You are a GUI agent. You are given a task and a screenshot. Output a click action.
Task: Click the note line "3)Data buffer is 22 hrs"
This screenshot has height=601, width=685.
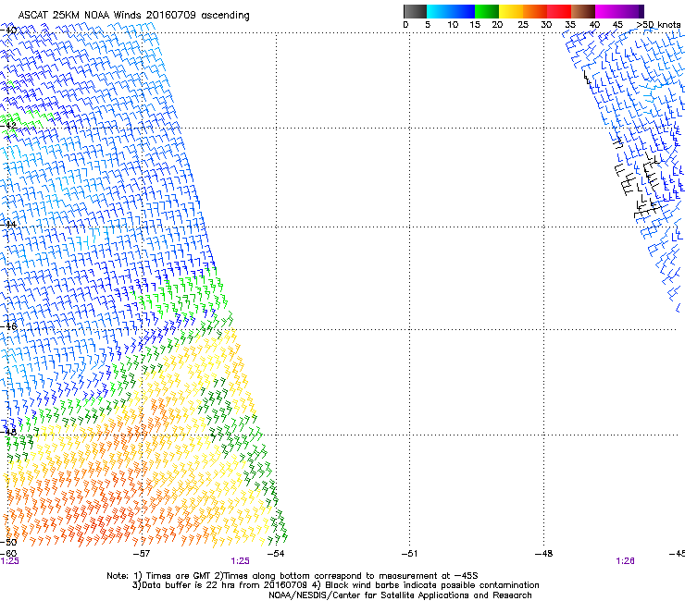pyautogui.click(x=335, y=585)
